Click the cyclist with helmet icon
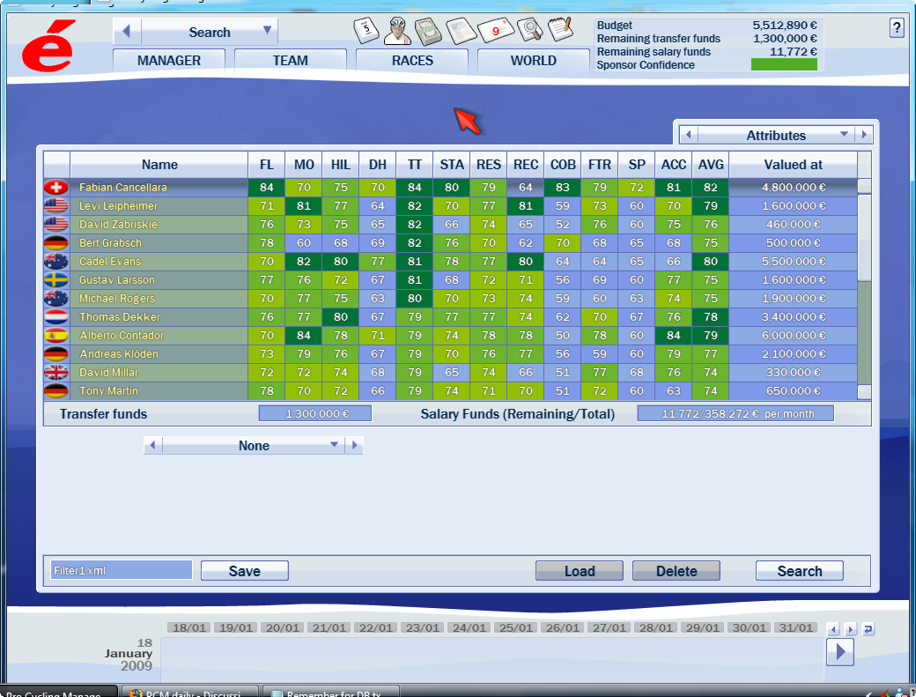Image resolution: width=916 pixels, height=697 pixels. coord(397,31)
